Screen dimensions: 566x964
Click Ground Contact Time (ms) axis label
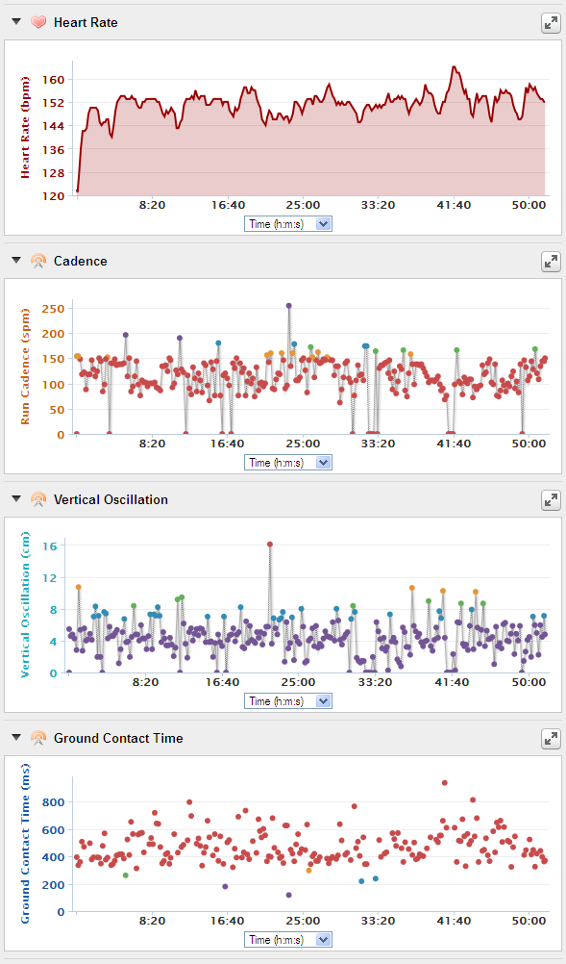25,844
